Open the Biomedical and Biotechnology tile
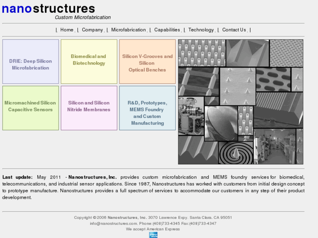Image resolution: width=318 pixels, height=238 pixels. (89, 62)
